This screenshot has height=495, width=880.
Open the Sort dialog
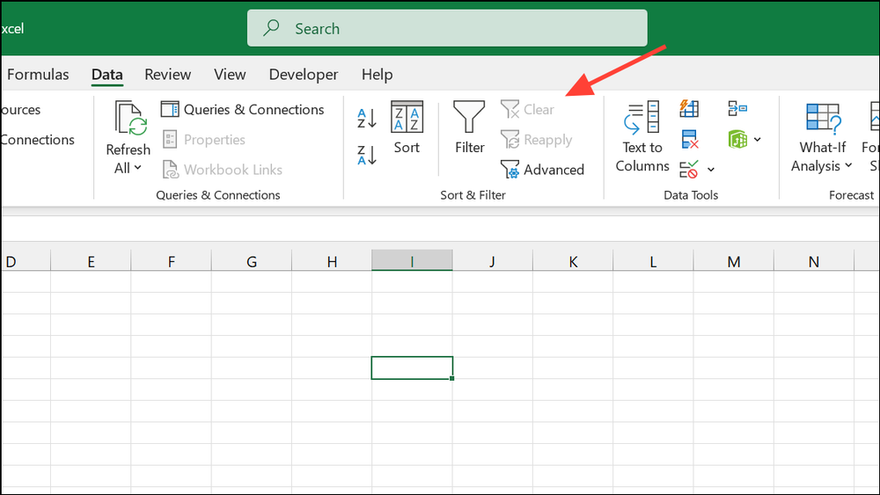(x=407, y=127)
